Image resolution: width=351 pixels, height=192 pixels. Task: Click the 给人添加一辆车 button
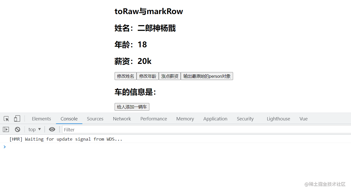pos(132,107)
